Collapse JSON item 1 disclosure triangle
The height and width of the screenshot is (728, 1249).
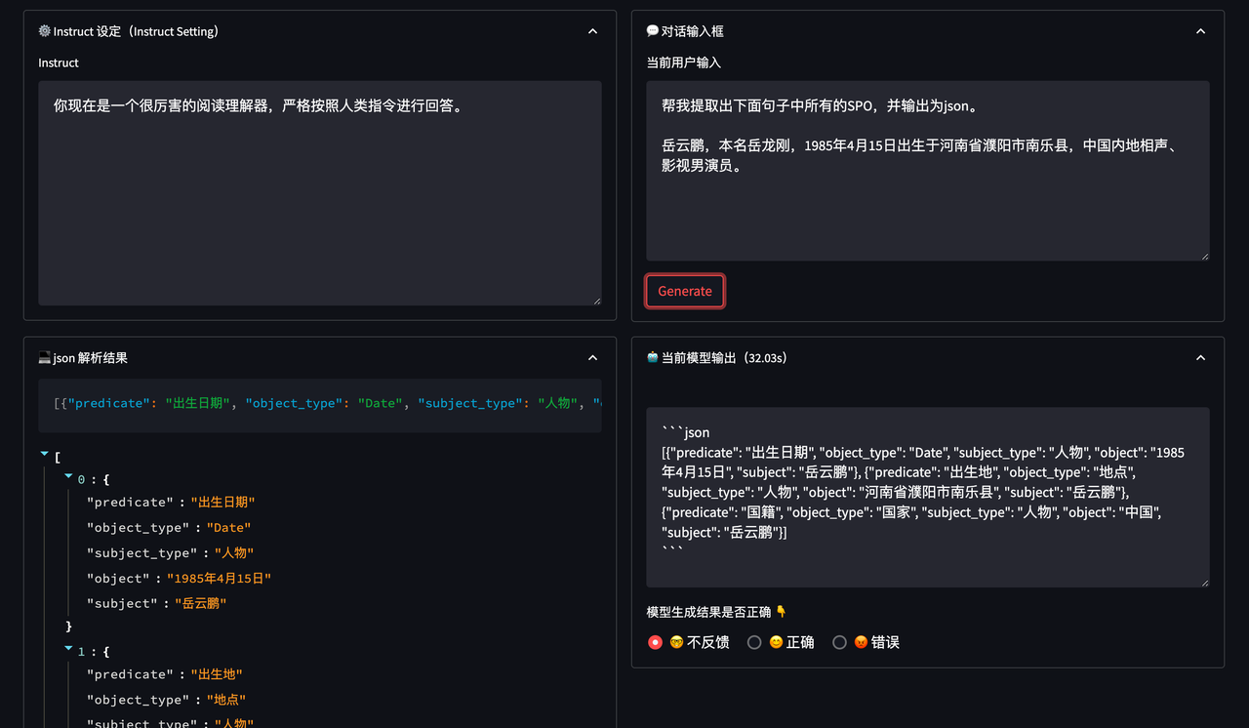[68, 649]
